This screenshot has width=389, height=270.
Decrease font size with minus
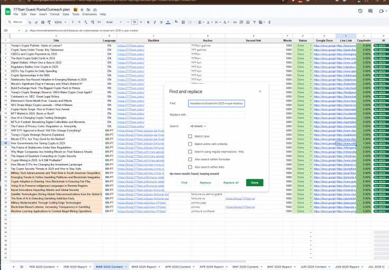tap(128, 22)
